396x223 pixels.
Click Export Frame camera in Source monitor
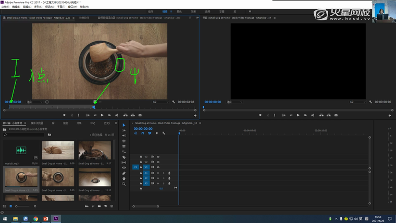[x=140, y=115]
